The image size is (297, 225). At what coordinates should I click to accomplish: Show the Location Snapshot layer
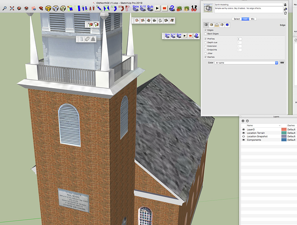[x=243, y=136]
